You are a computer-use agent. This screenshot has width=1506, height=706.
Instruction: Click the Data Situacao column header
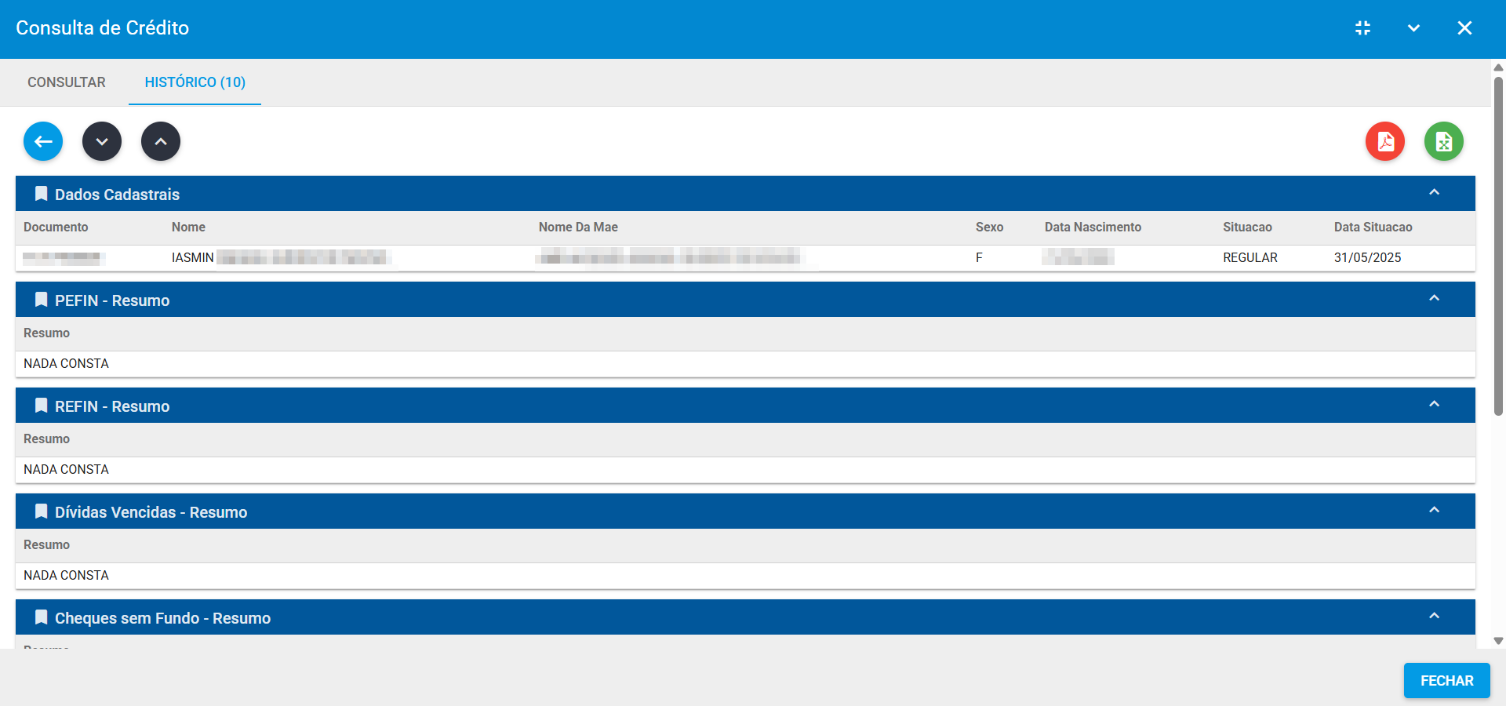point(1373,227)
